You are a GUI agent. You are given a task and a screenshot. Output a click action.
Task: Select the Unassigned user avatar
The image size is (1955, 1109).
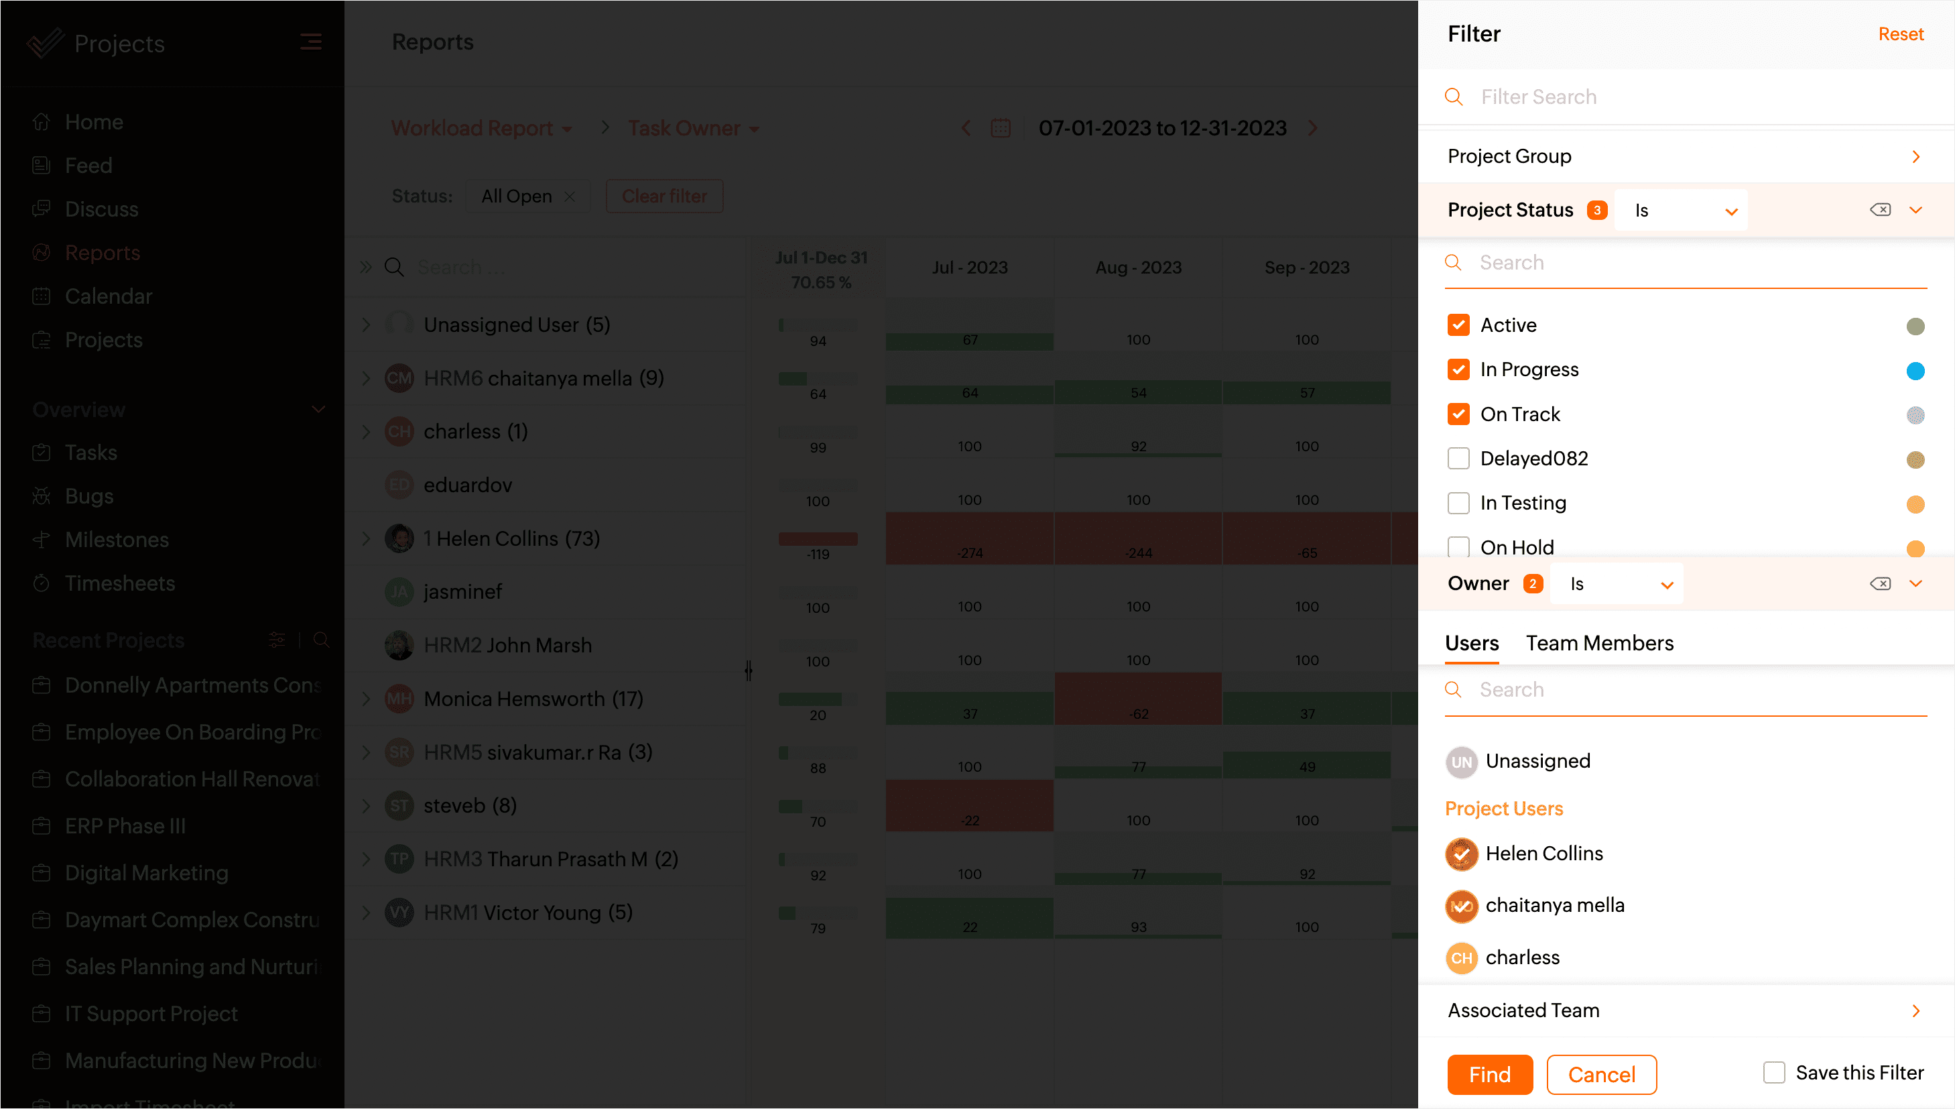pos(1461,762)
